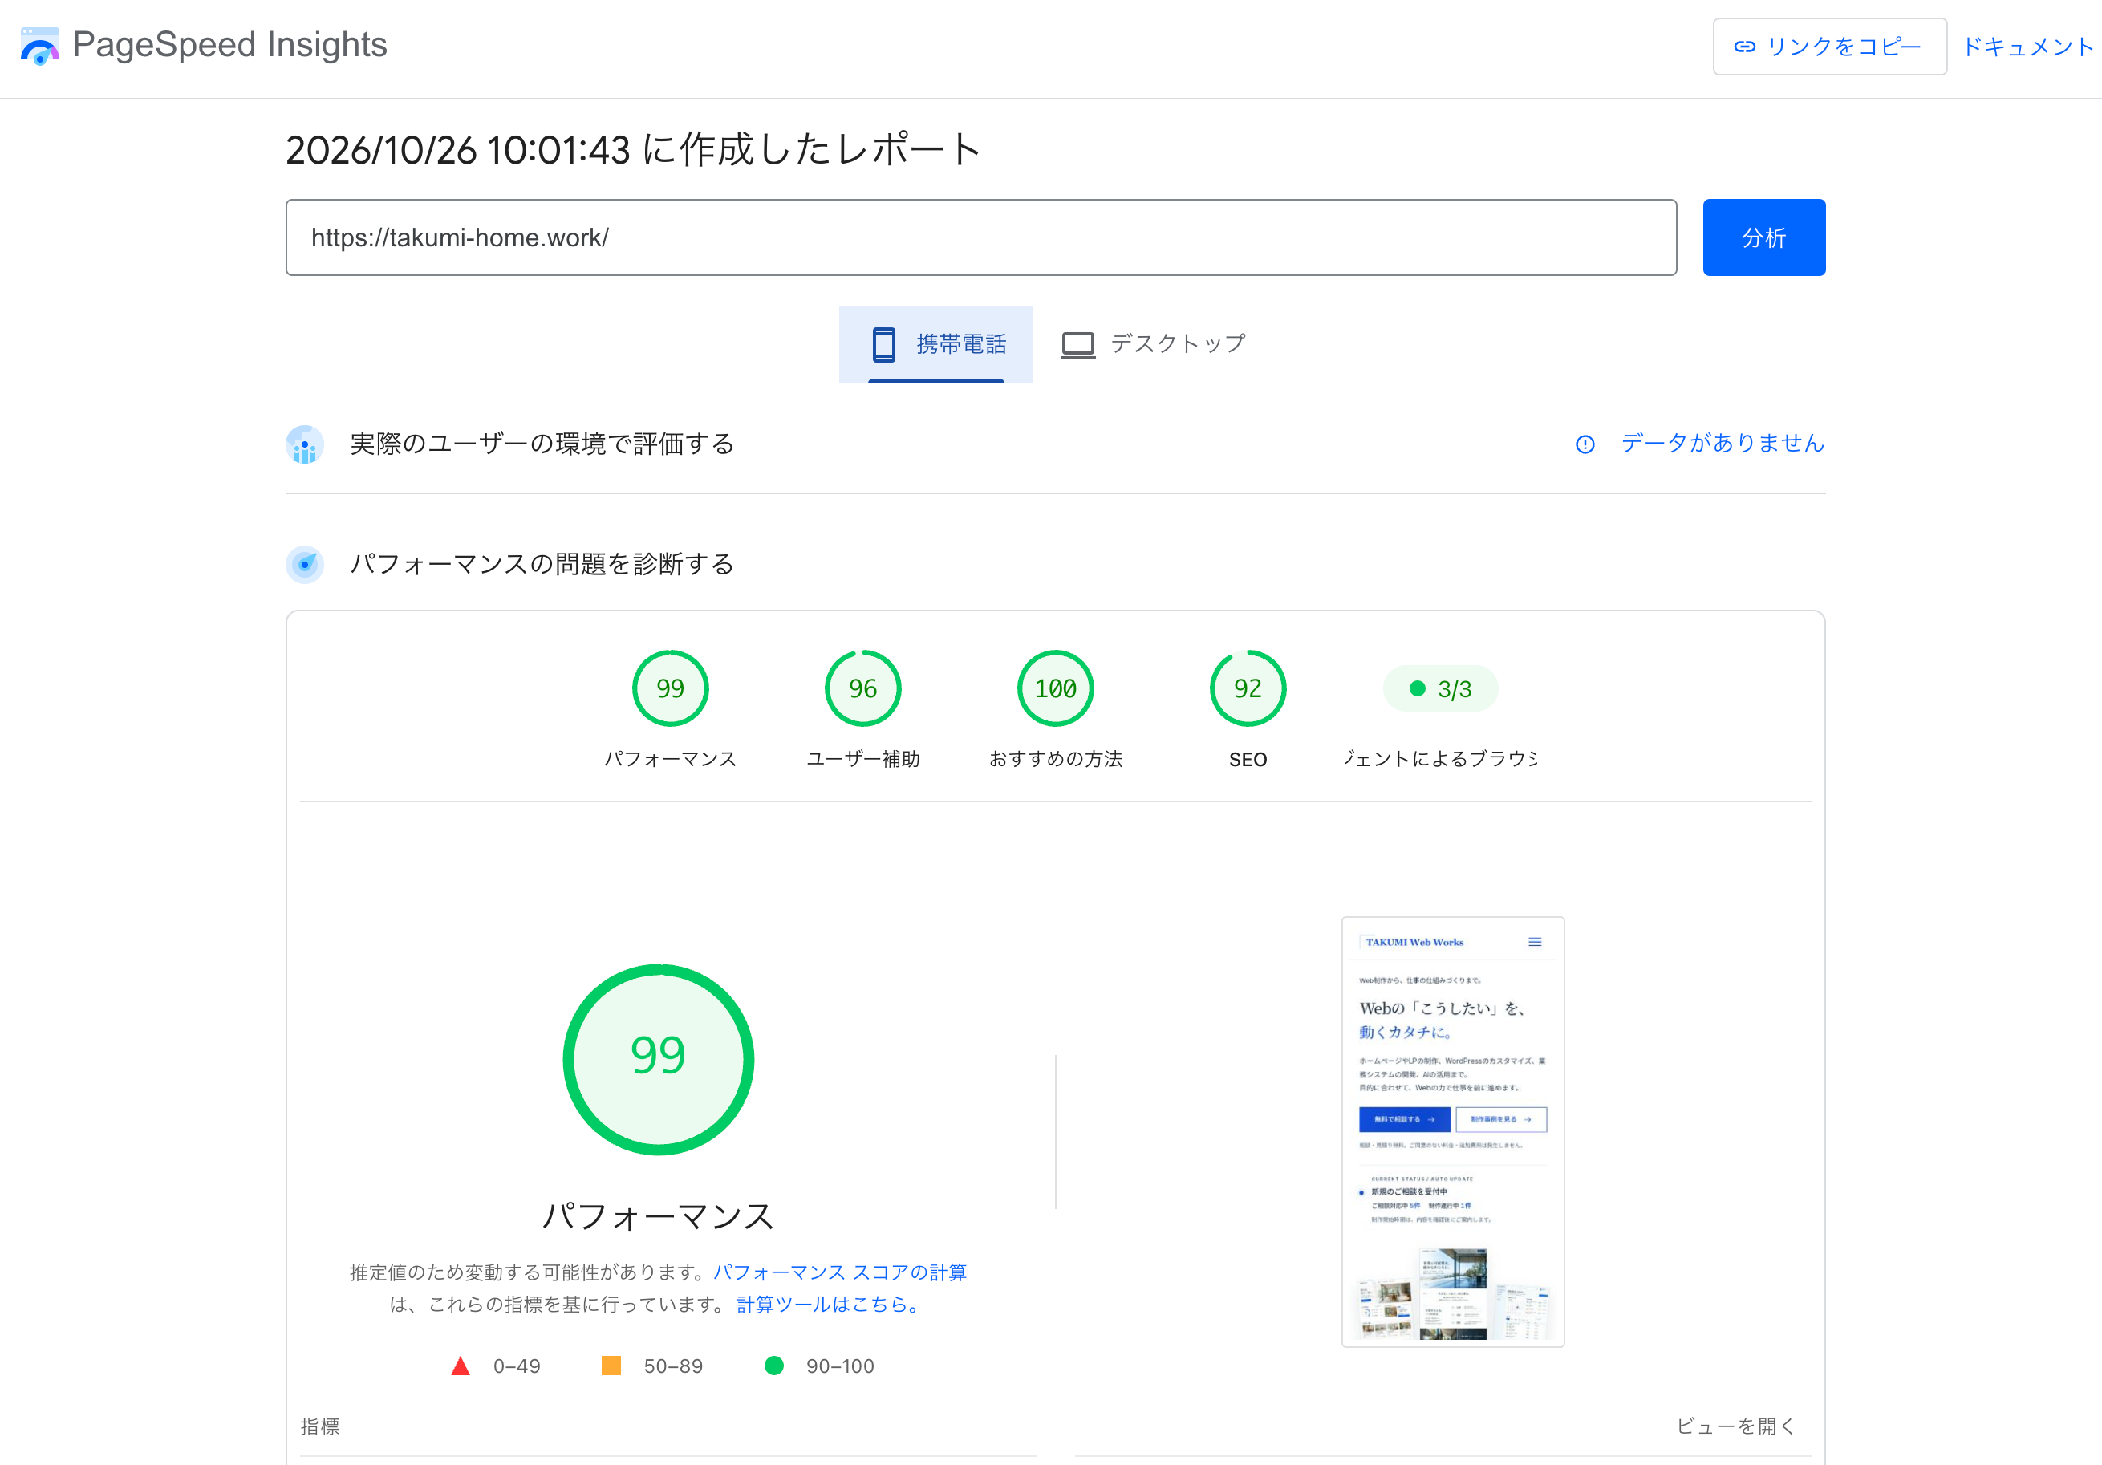Open the ドキュメント link
The image size is (2102, 1465).
coord(2028,47)
